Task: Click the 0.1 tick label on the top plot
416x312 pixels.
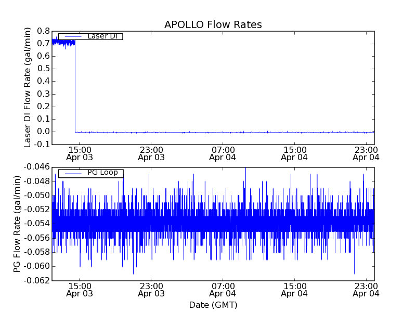Action: point(43,119)
